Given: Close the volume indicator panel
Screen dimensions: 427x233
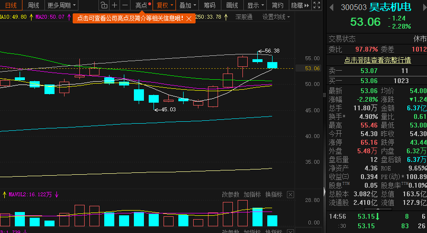Looking at the screenshot, I should point(291,195).
